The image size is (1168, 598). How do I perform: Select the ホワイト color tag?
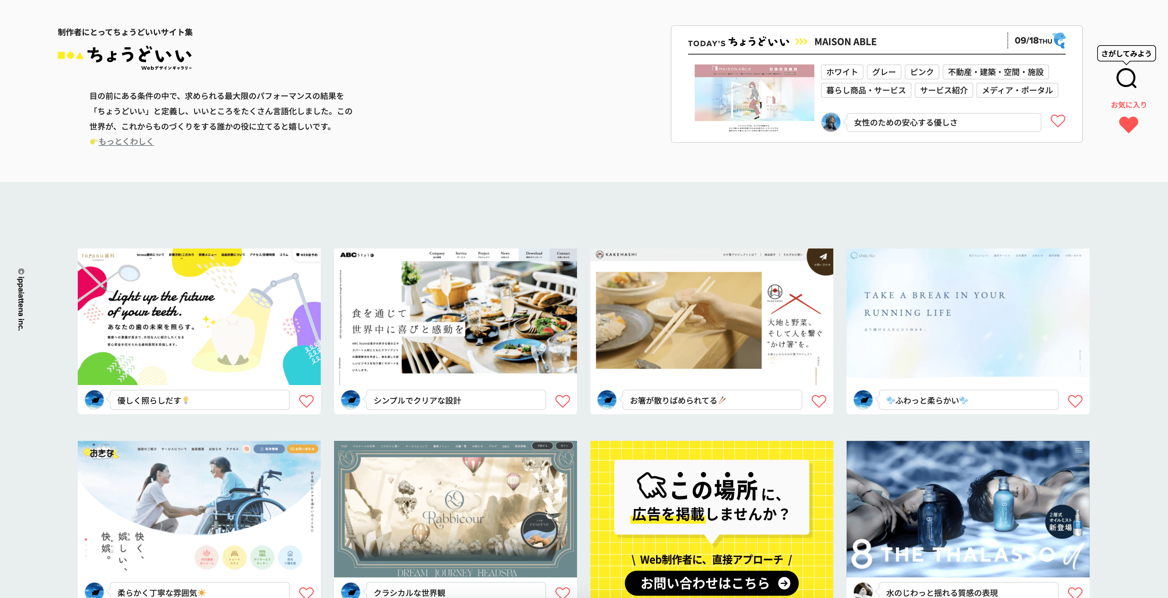[x=842, y=72]
